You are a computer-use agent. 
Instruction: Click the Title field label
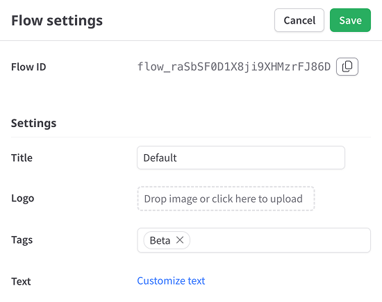(22, 158)
